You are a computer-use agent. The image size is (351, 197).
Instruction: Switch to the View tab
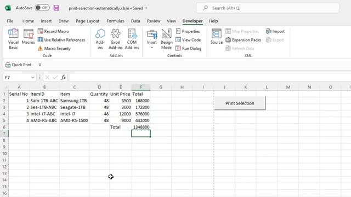[x=171, y=21]
